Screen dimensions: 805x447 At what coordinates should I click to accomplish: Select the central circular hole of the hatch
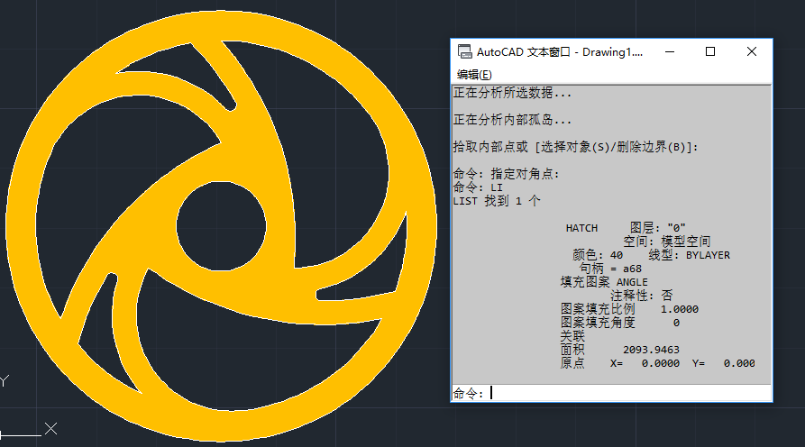coord(210,222)
